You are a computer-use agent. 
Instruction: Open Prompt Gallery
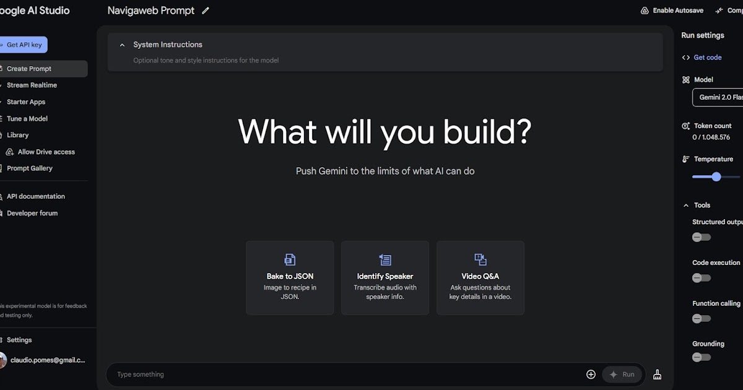(x=30, y=168)
